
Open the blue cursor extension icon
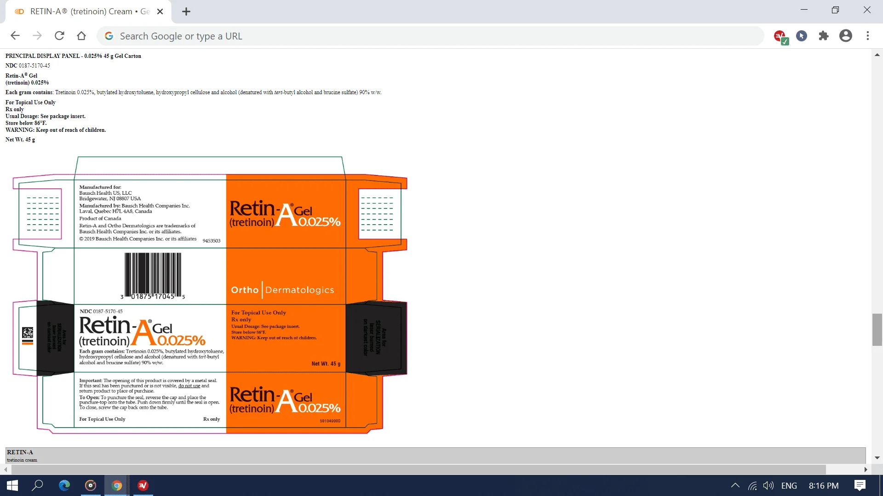(802, 36)
